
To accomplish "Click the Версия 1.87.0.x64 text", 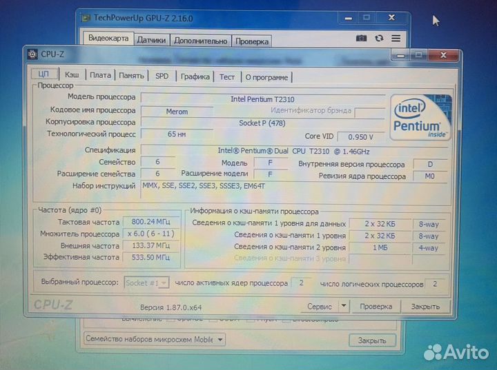I will 171,307.
